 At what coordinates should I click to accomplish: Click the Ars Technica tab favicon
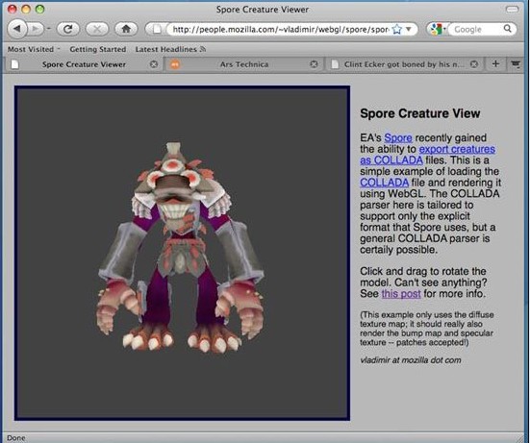point(175,63)
